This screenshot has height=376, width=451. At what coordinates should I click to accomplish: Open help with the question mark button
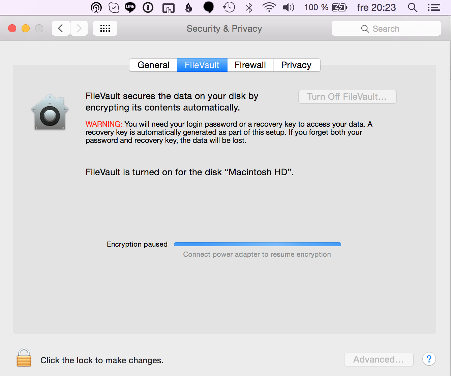point(429,359)
